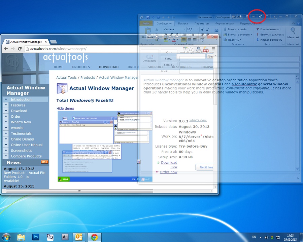Image resolution: width=303 pixels, height=242 pixels.
Task: Switch to the Options (Параметры) ribbon tab
Action: click(x=202, y=23)
